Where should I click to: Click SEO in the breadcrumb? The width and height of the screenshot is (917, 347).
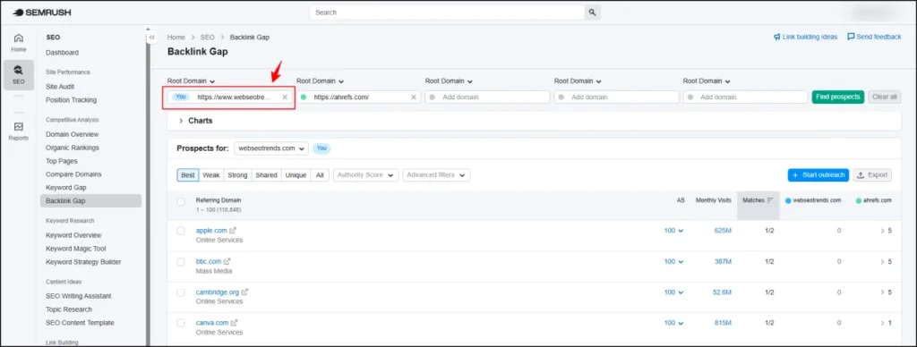[208, 37]
